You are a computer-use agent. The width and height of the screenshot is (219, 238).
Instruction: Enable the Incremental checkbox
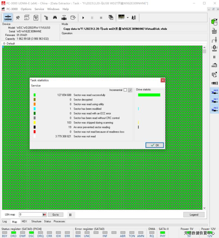pyautogui.click(x=125, y=90)
